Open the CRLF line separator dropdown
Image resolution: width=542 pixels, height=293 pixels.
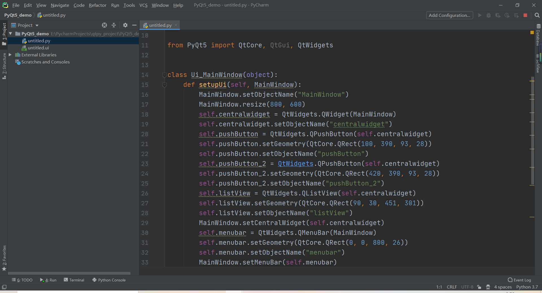[x=452, y=287]
